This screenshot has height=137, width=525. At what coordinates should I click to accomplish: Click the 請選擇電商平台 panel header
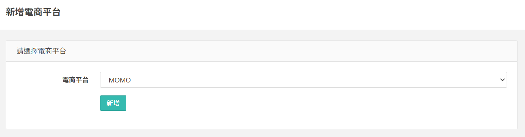point(41,51)
